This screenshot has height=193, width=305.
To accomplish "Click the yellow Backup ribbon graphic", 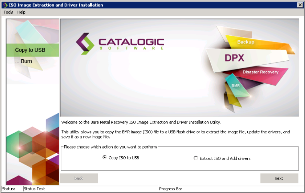I will (246, 42).
